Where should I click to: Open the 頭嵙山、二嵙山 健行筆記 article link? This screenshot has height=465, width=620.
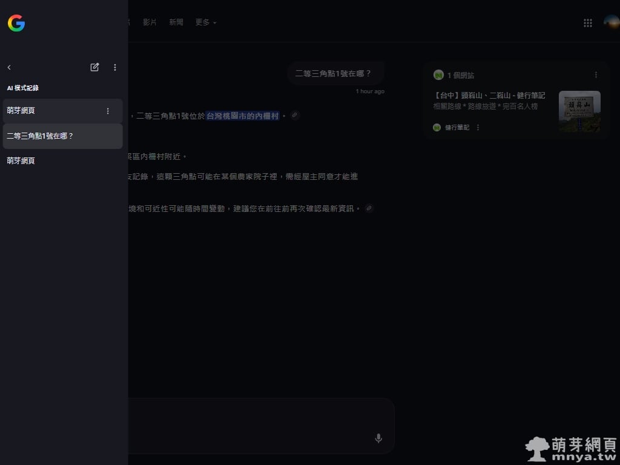(x=490, y=96)
